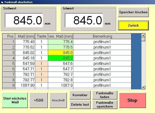Click the Maß [mm] column header

pos(25,36)
